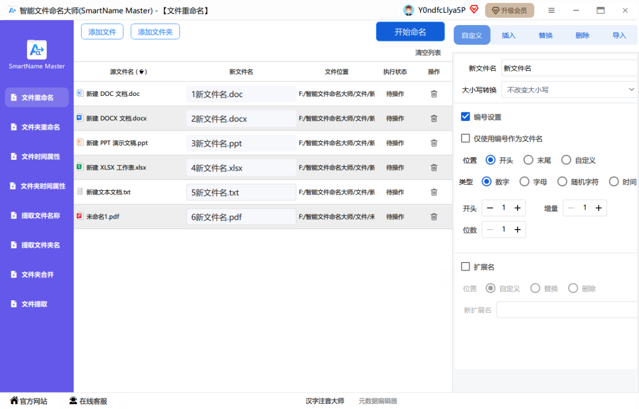Click the 开始命名 button
This screenshot has width=639, height=409.
click(x=410, y=32)
